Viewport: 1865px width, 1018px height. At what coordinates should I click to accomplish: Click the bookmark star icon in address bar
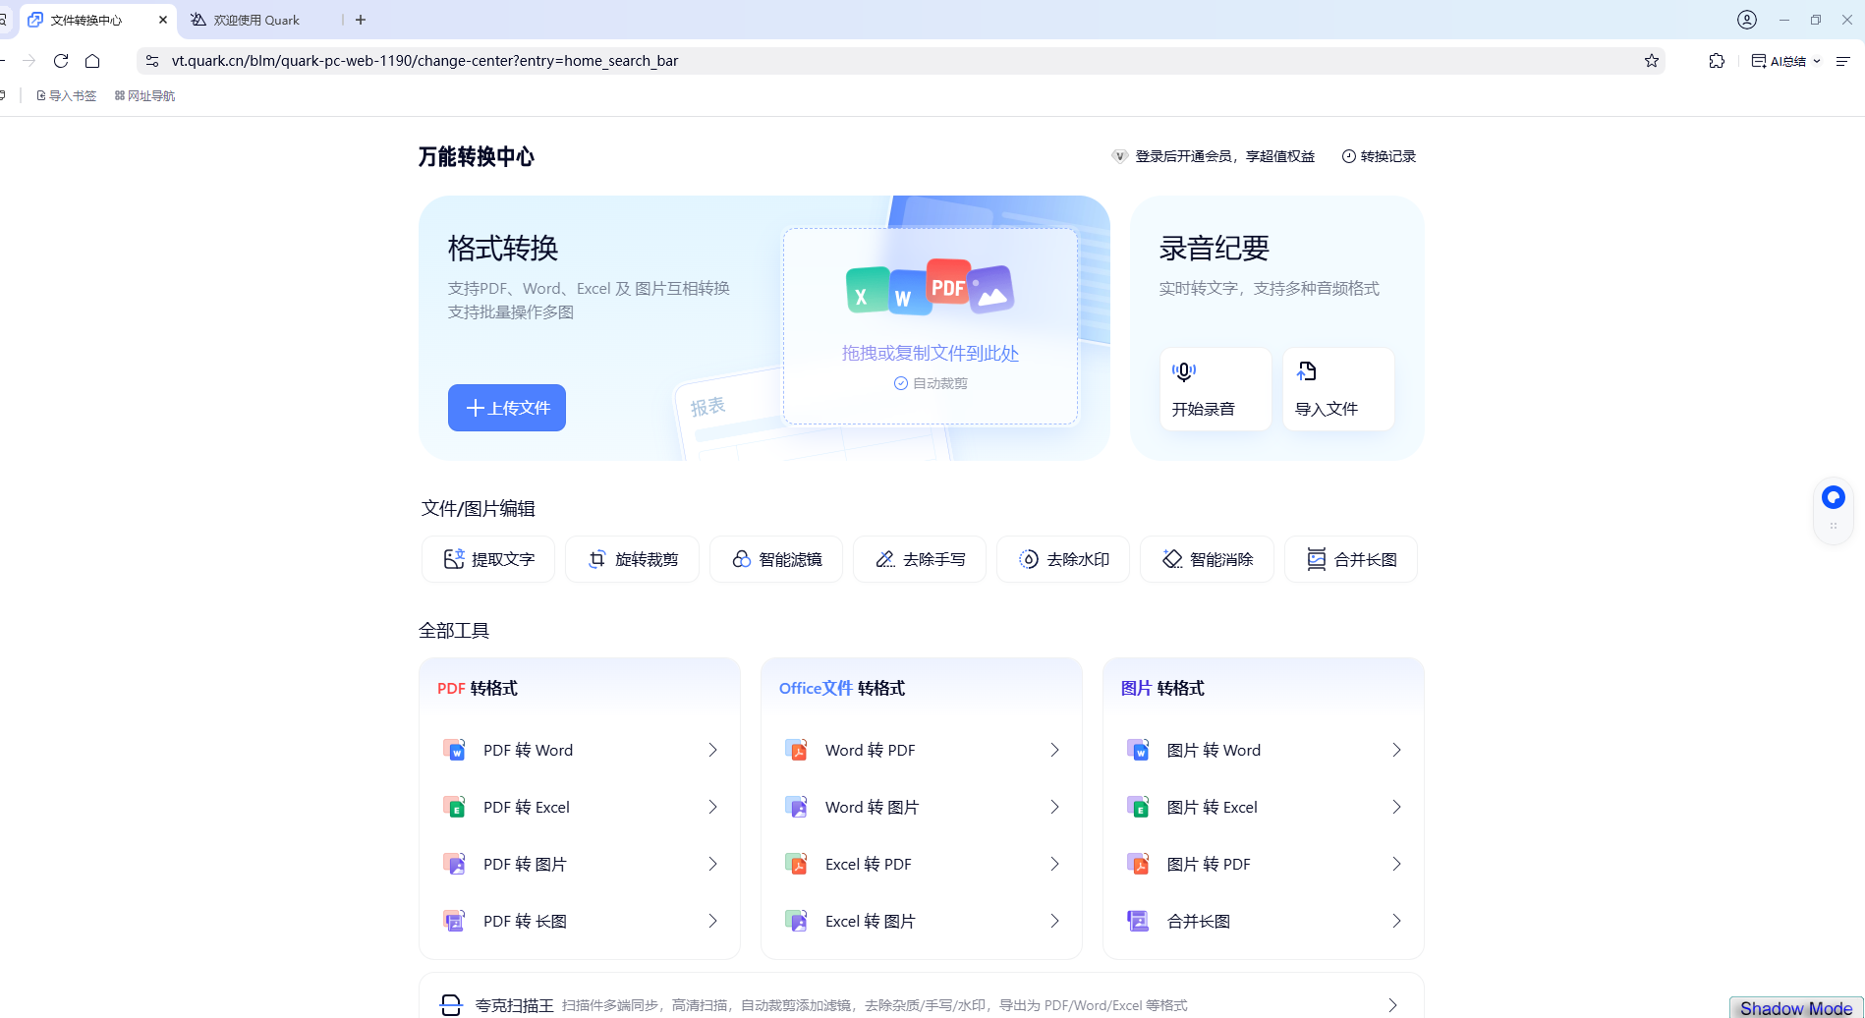tap(1652, 61)
